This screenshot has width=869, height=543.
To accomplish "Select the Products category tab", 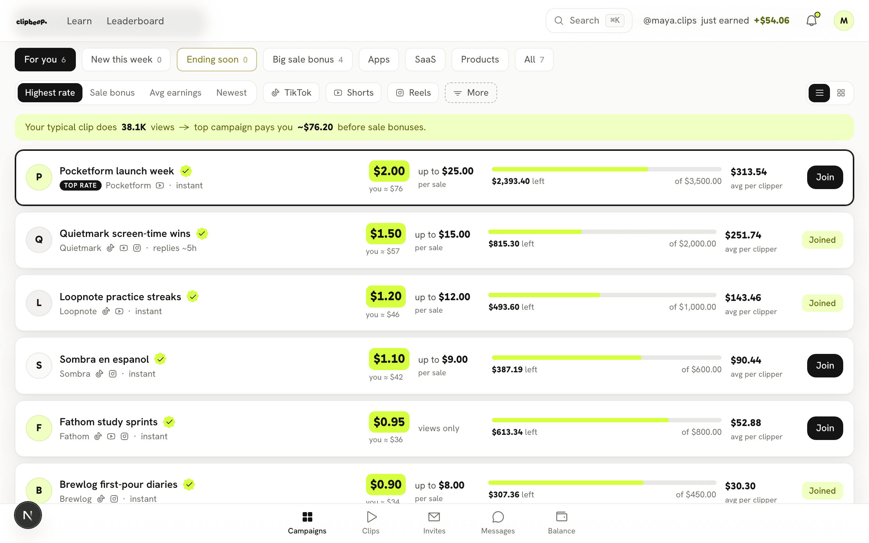I will [x=480, y=60].
